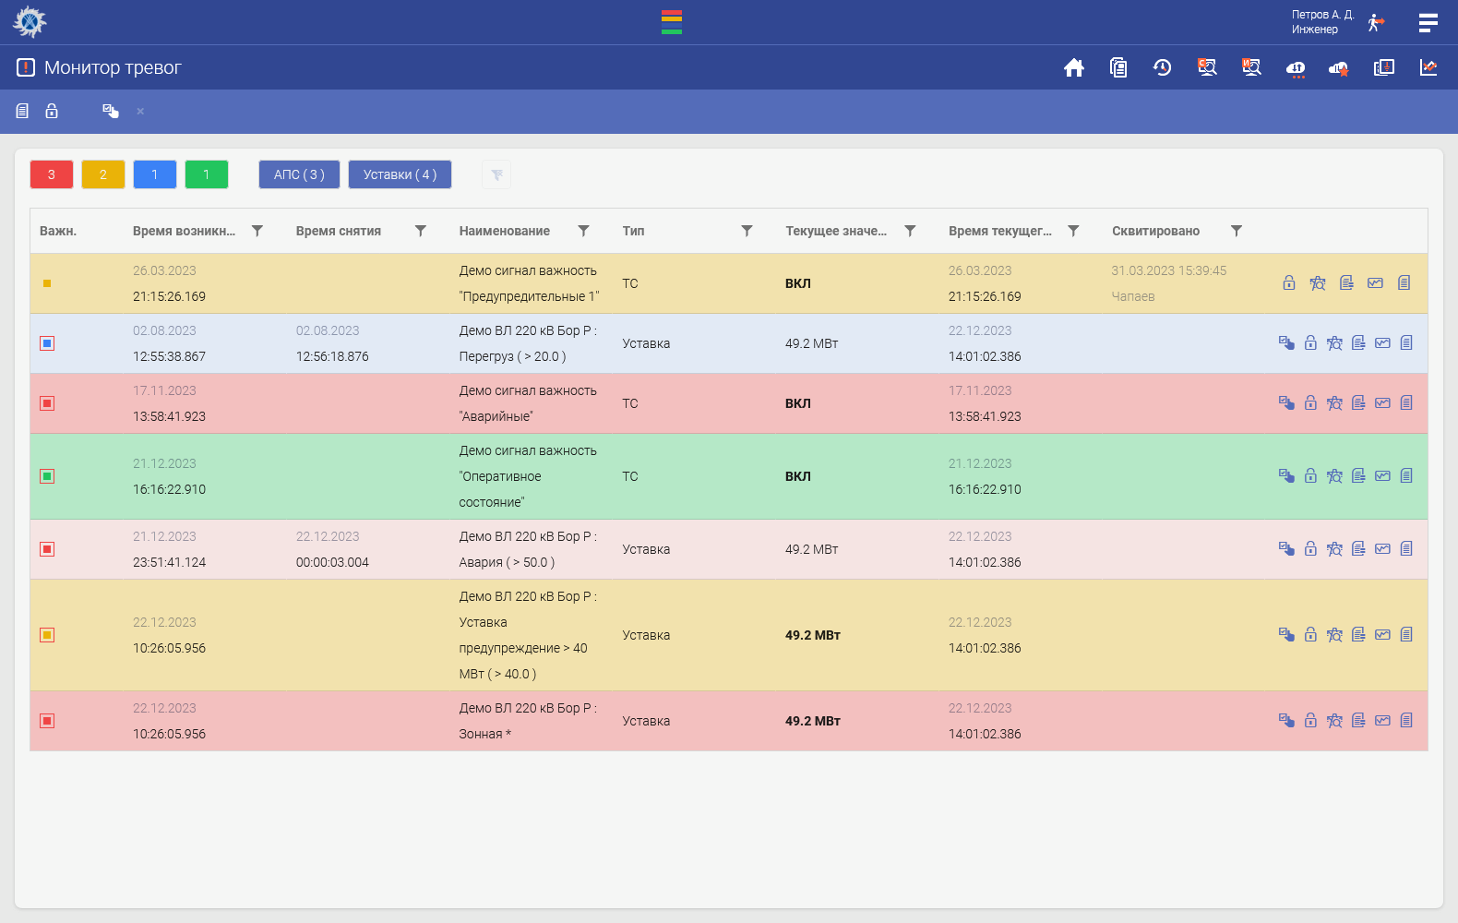1458x923 pixels.
Task: Click the unlock icon in the Чапаев row
Action: pos(1289,283)
